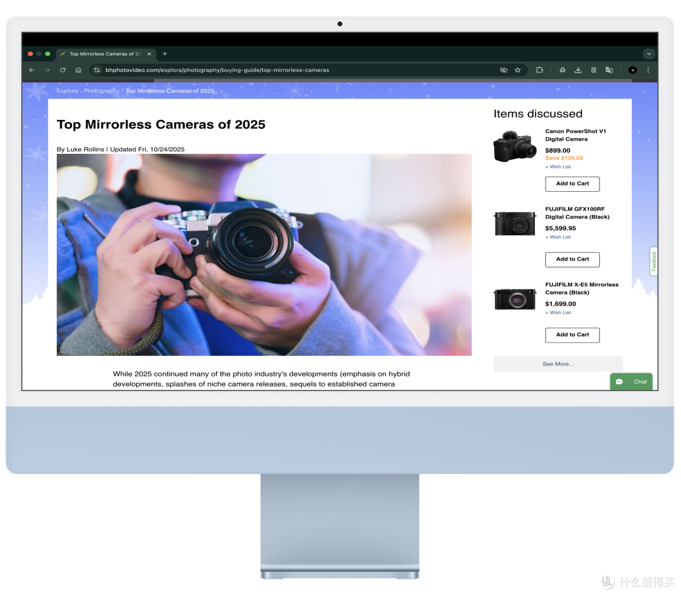Screen dimensions: 681x596
Task: Open the translate extension icon
Action: (609, 70)
